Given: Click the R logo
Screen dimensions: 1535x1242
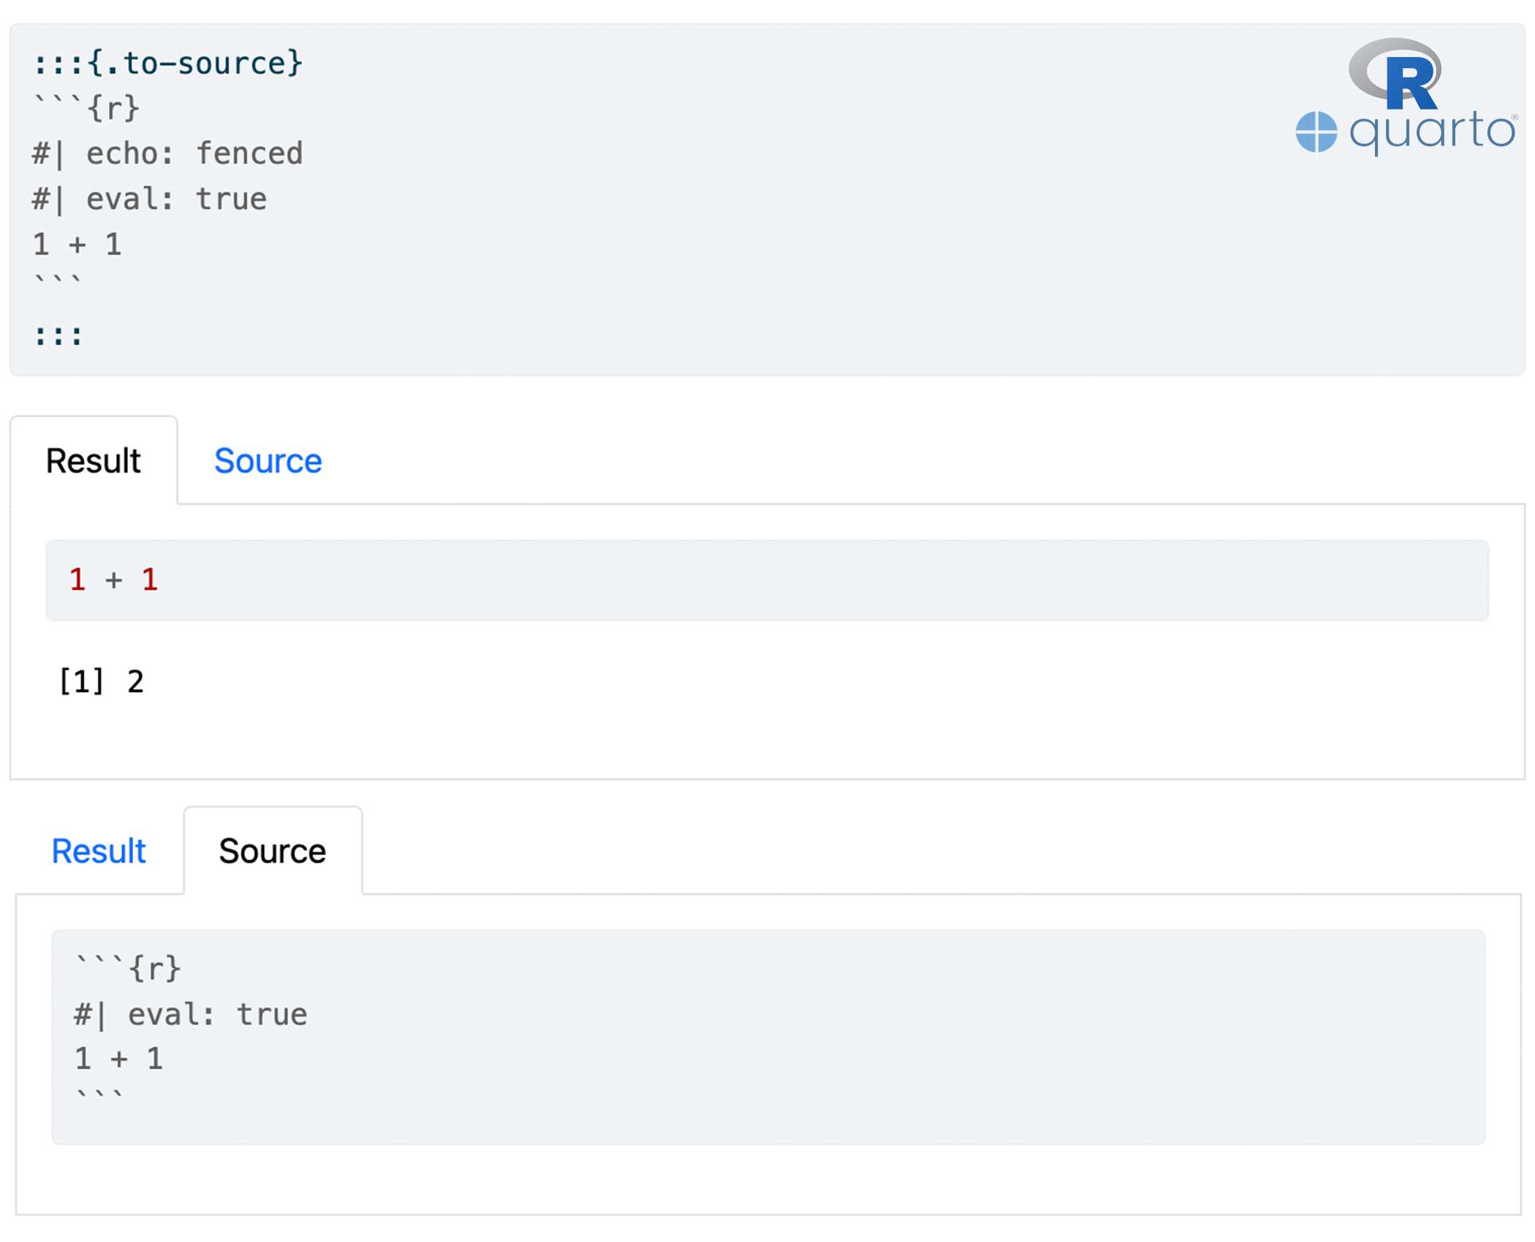Looking at the screenshot, I should [1398, 73].
